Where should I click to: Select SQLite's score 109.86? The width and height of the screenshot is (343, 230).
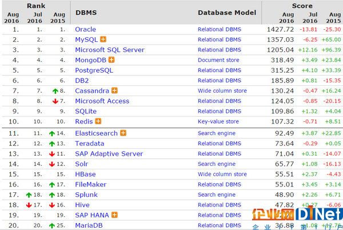pyautogui.click(x=282, y=111)
